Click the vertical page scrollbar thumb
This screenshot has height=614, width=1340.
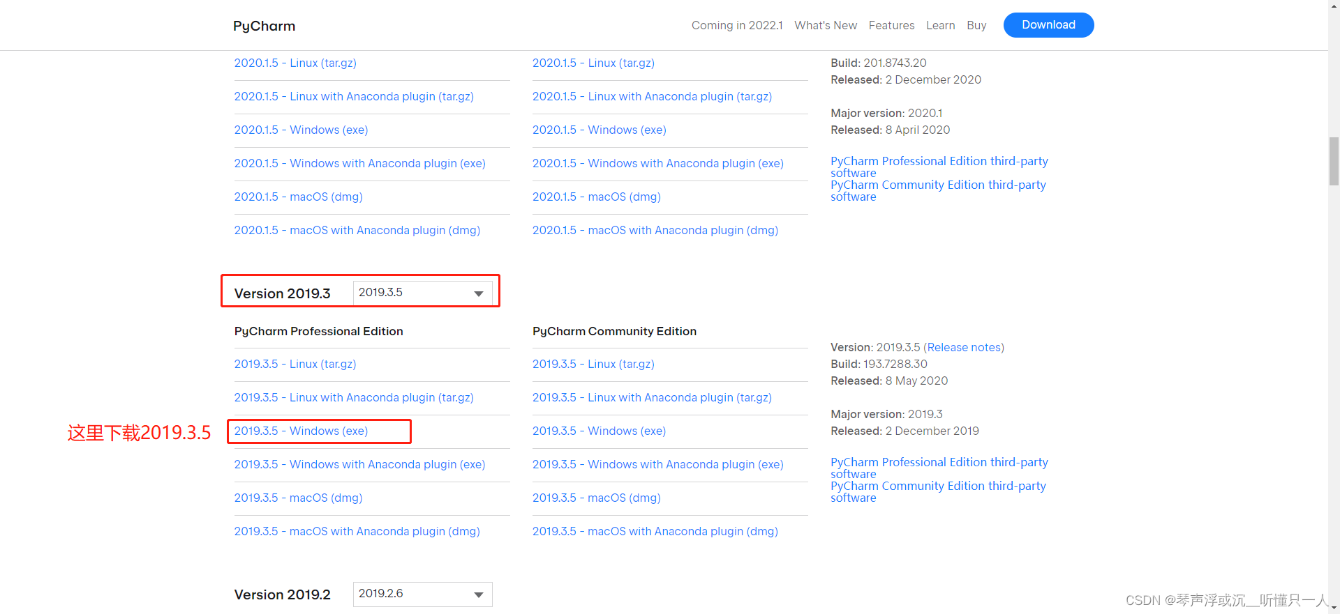coord(1334,161)
